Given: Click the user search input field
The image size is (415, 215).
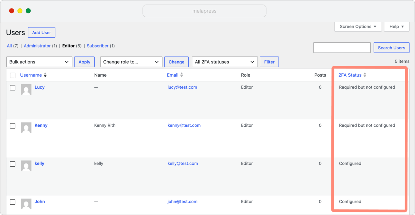Looking at the screenshot, I should [x=342, y=48].
